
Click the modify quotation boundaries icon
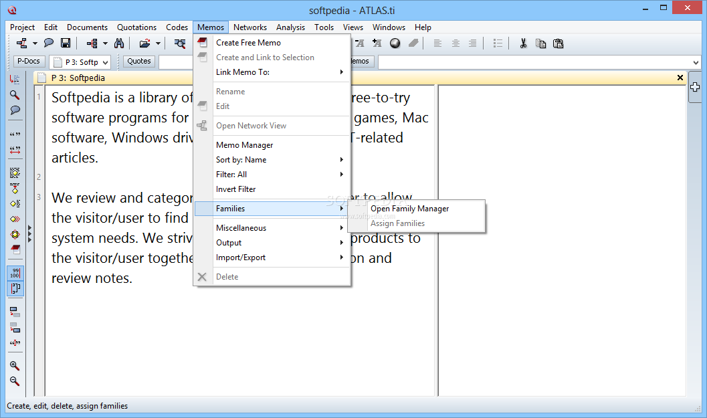[x=15, y=150]
